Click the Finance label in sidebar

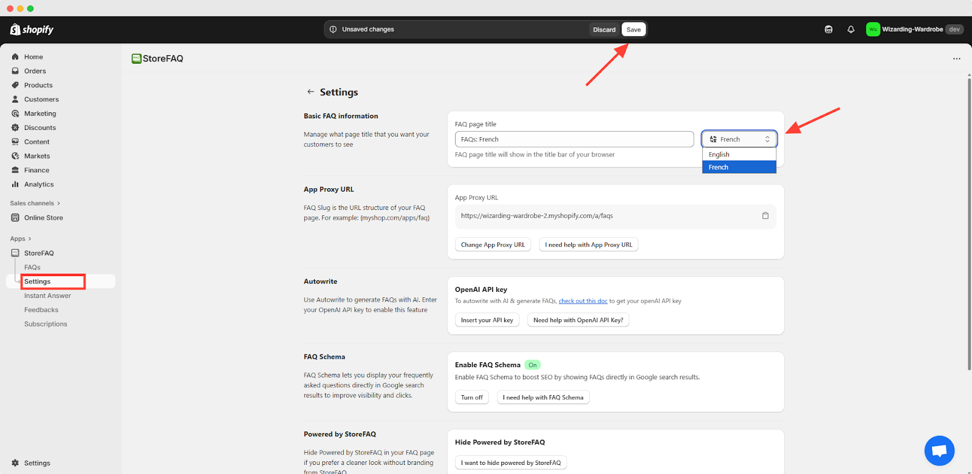point(36,170)
